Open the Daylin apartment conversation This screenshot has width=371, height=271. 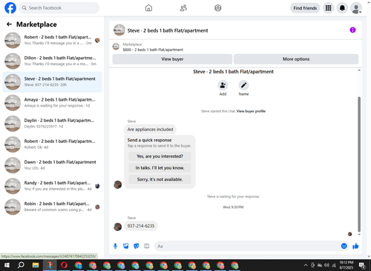click(52, 124)
